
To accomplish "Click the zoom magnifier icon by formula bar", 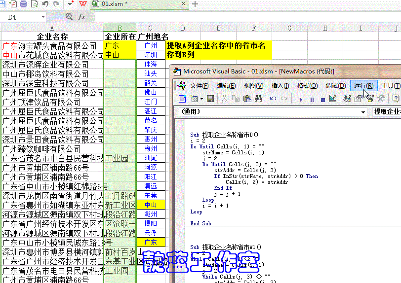I will click(69, 17).
